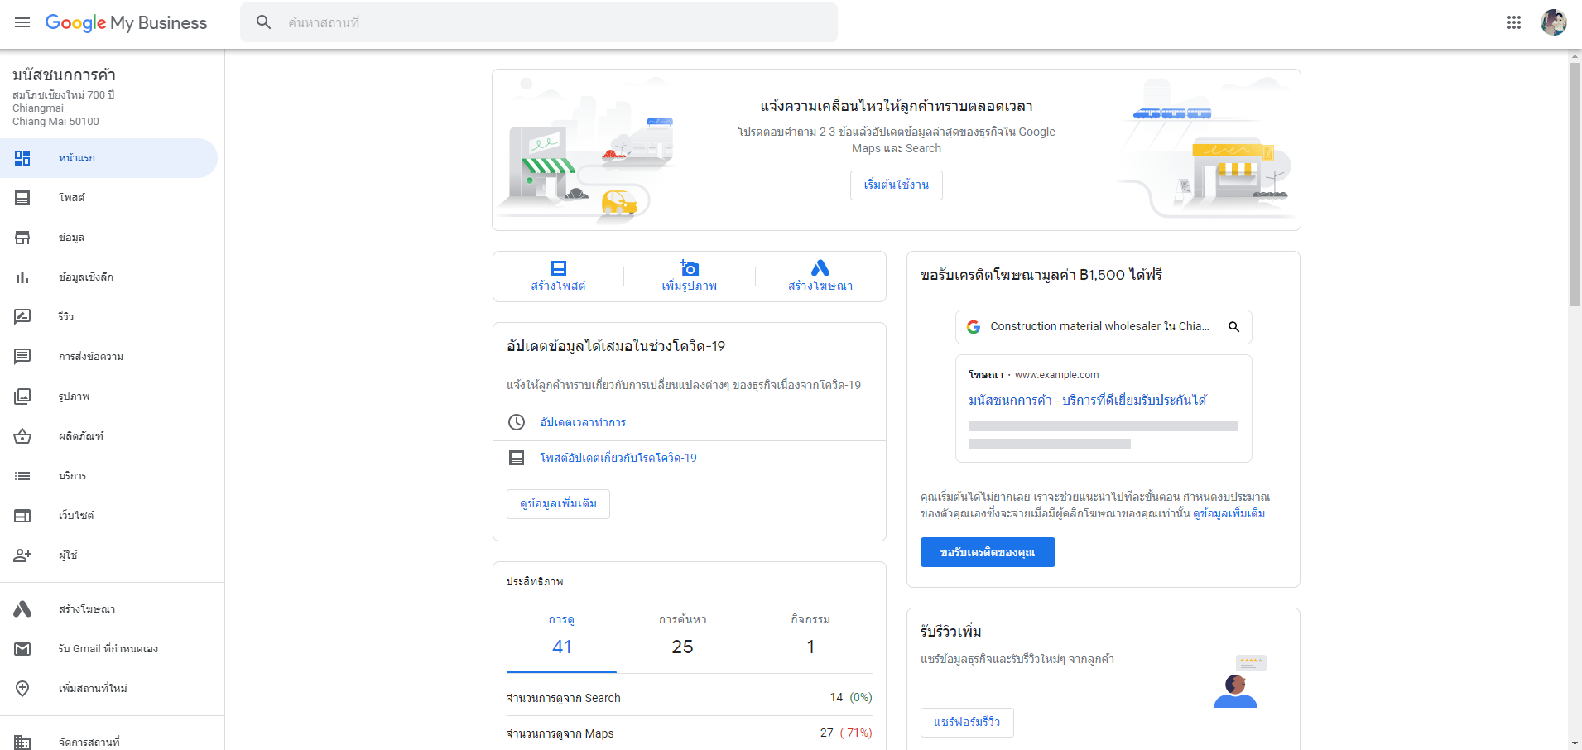This screenshot has height=750, width=1582.
Task: Click the Google Ads icon in sidebar
Action: (22, 609)
